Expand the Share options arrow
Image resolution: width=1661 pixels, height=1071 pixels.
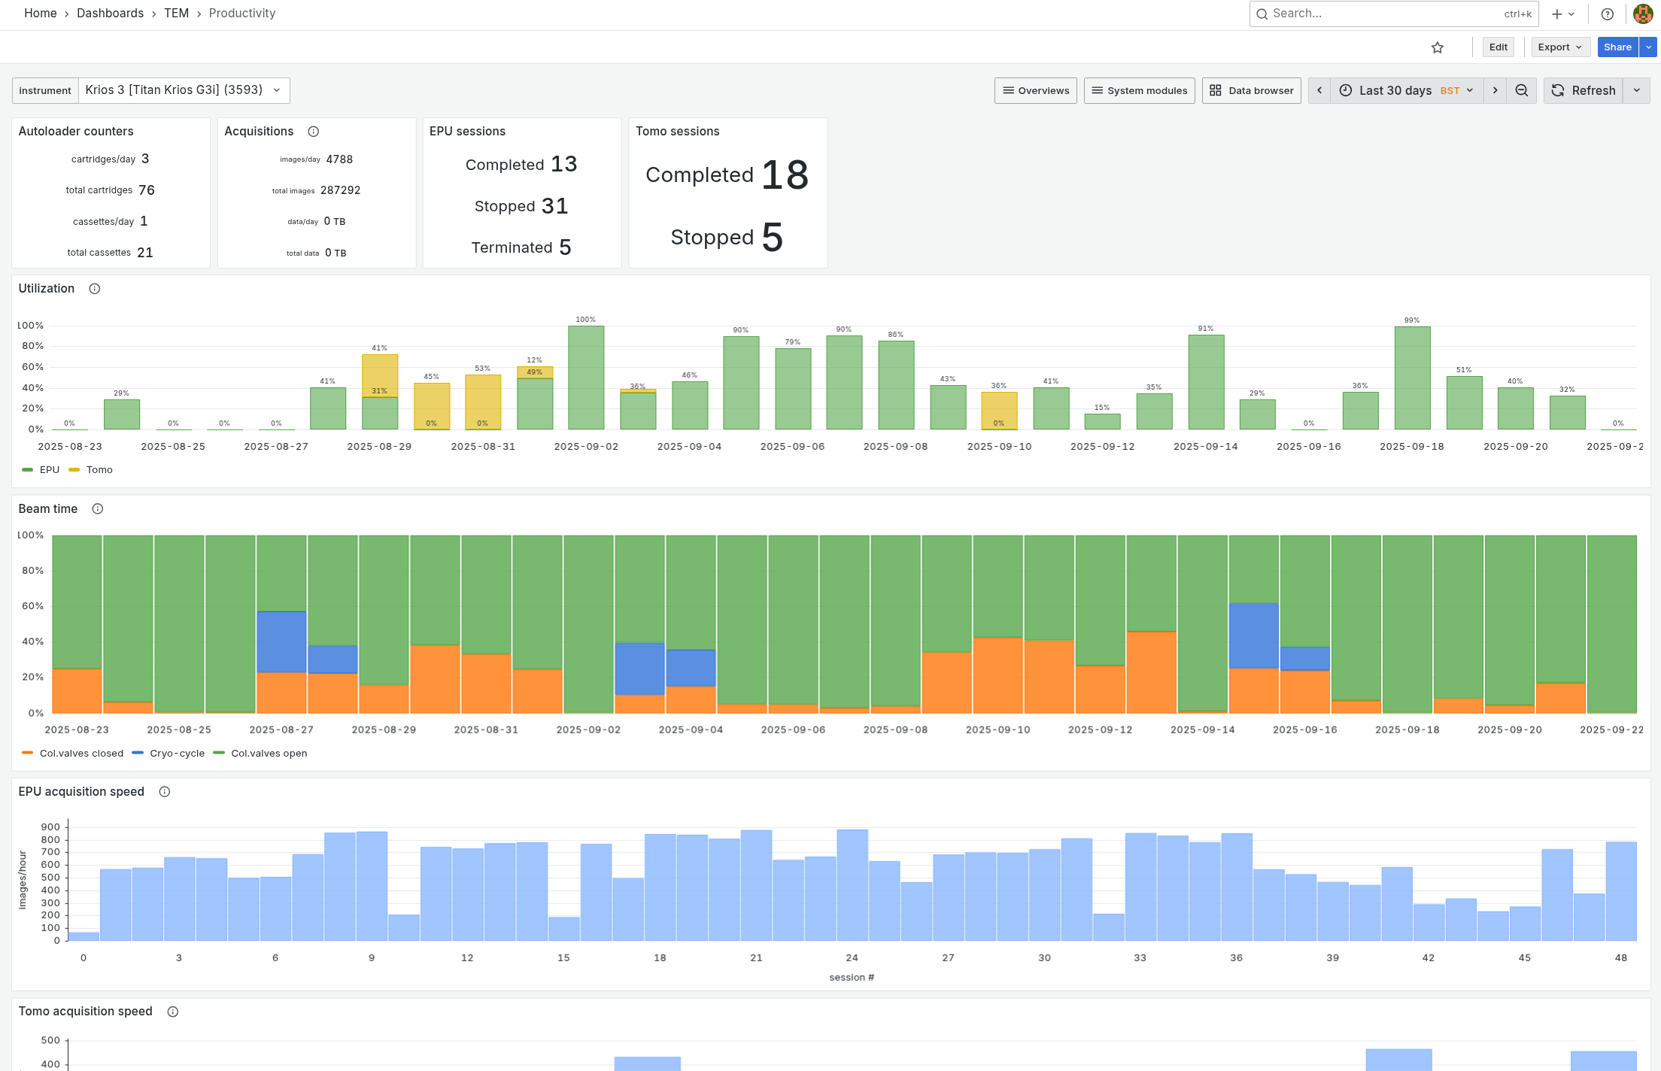click(x=1649, y=47)
